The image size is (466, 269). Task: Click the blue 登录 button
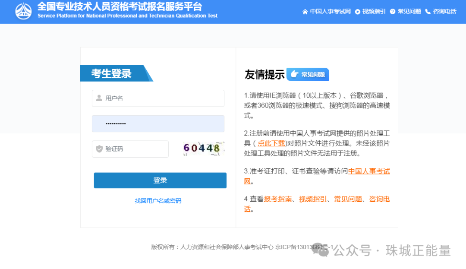coord(160,180)
